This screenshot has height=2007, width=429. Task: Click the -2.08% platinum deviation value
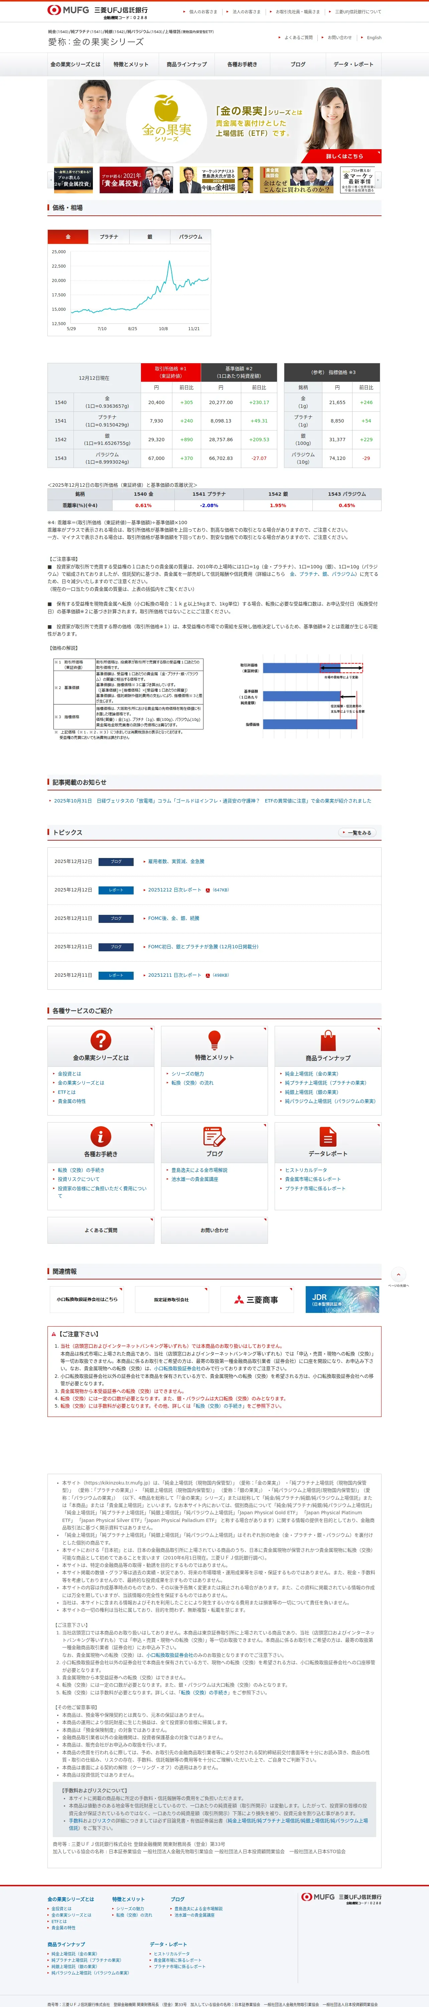(x=209, y=506)
